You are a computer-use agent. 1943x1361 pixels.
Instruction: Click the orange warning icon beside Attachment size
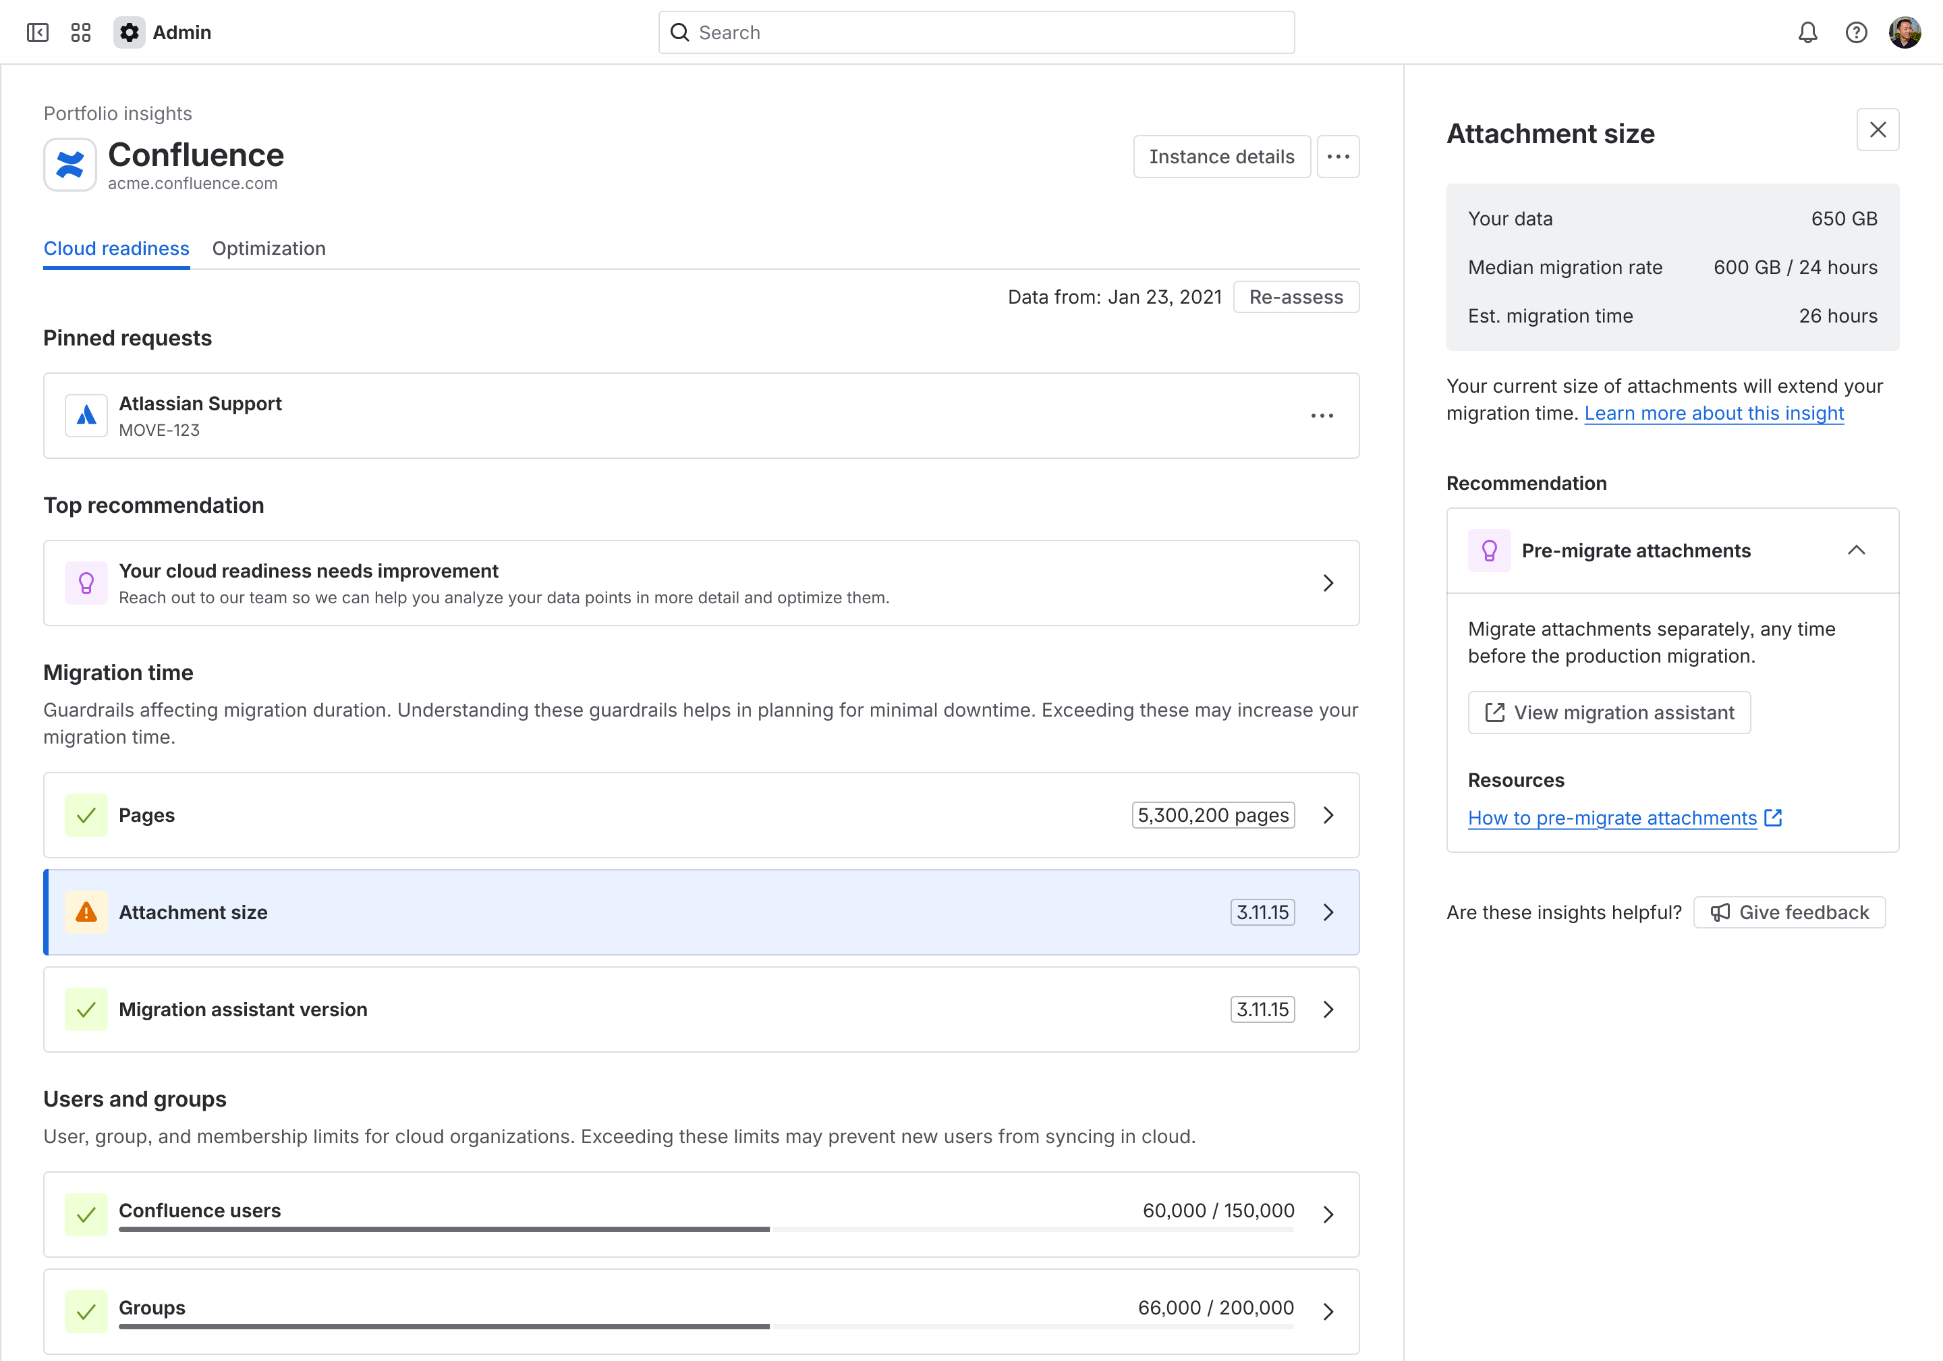coord(86,912)
